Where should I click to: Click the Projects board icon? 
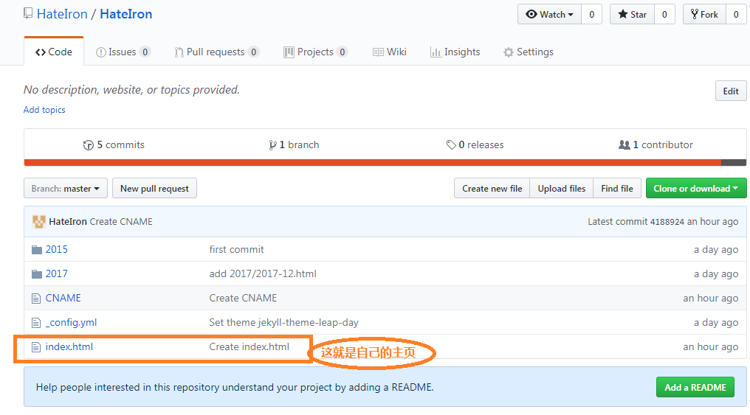[289, 52]
